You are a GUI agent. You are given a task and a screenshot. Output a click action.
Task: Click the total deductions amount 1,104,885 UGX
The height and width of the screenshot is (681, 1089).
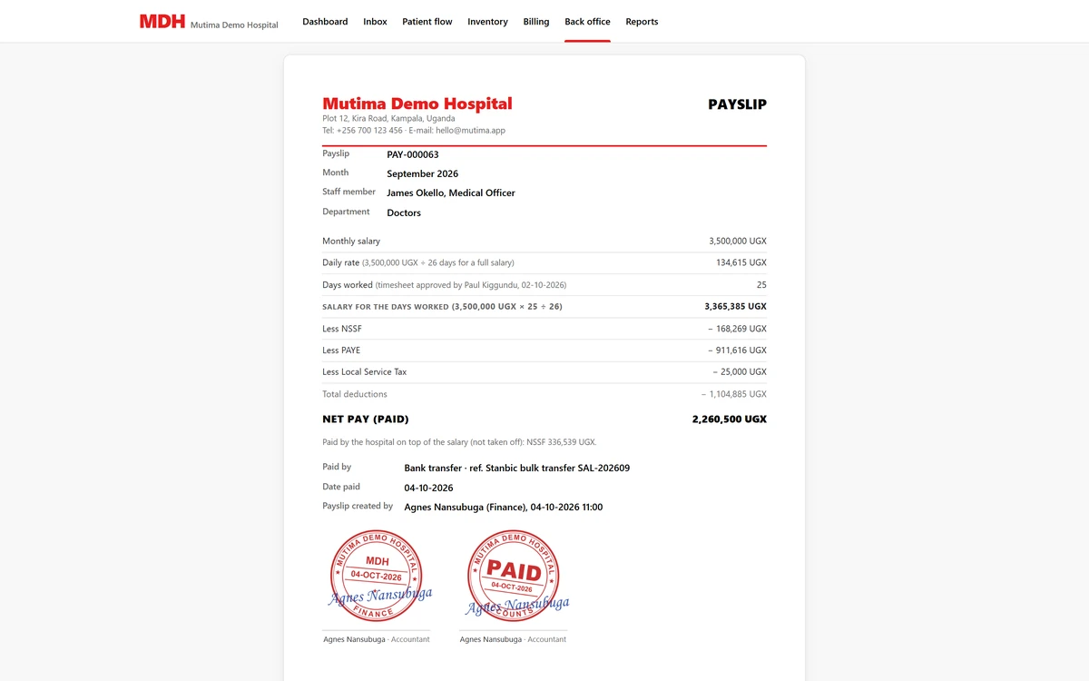[x=733, y=394]
